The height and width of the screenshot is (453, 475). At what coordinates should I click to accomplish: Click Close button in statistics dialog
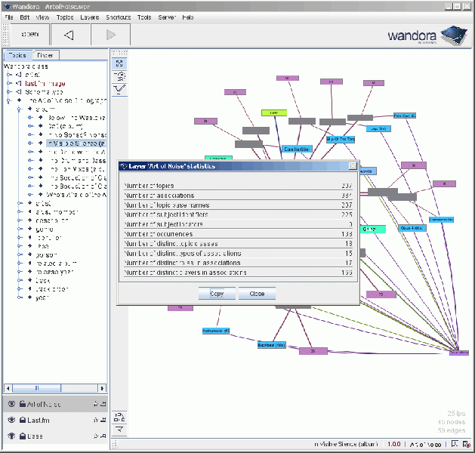click(x=257, y=293)
